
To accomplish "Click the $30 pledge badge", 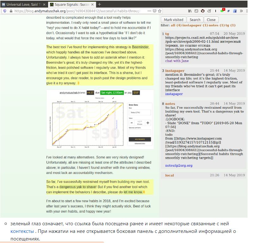I will (x=136, y=93).
